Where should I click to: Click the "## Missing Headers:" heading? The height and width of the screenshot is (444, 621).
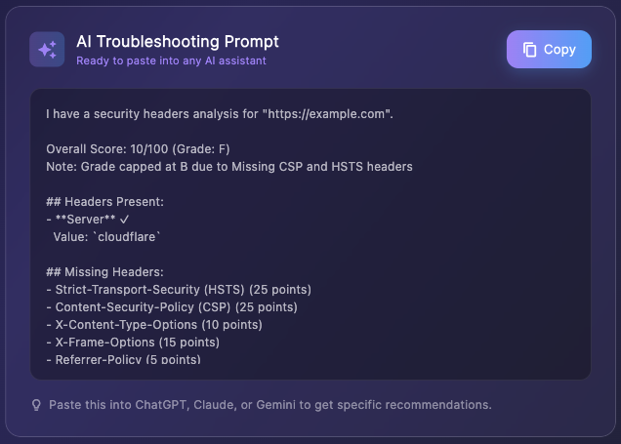(x=105, y=272)
